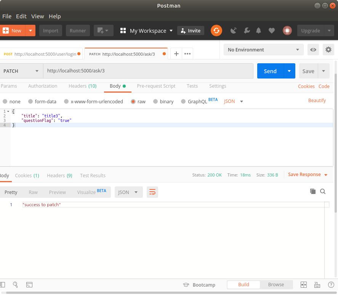The image size is (338, 295).
Task: Open the Pre-request Script tab
Action: (156, 86)
